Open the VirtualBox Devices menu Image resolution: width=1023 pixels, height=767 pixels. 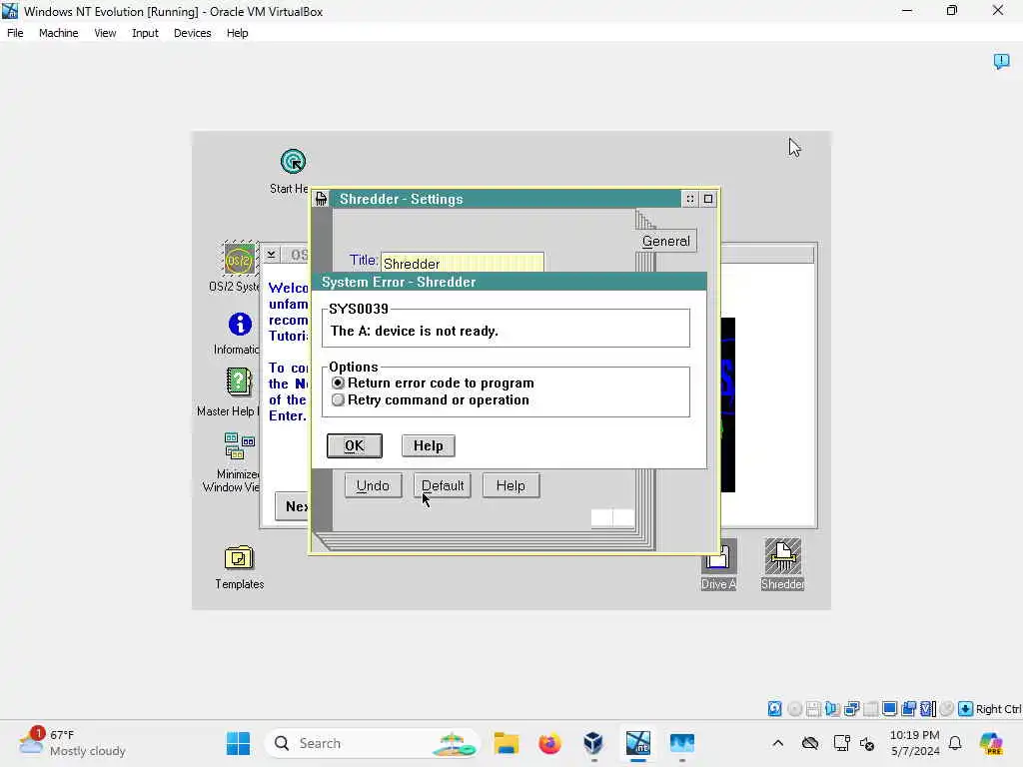pyautogui.click(x=193, y=33)
